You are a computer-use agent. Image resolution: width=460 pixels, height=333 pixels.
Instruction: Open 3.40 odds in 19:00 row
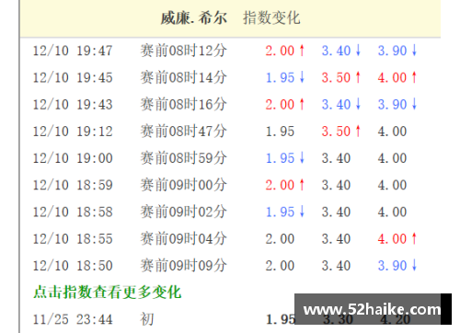pyautogui.click(x=336, y=158)
